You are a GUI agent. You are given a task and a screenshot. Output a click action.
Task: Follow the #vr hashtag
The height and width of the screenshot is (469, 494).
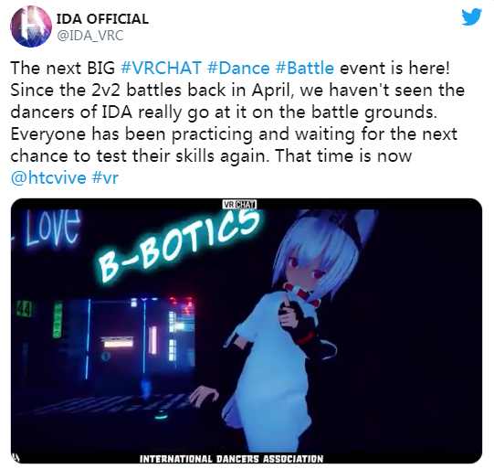[105, 177]
